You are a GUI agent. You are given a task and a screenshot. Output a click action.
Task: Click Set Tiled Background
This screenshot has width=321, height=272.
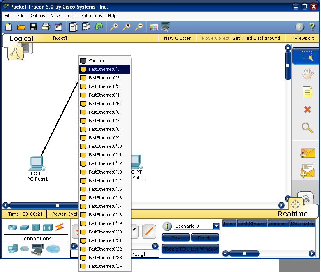pyautogui.click(x=256, y=38)
